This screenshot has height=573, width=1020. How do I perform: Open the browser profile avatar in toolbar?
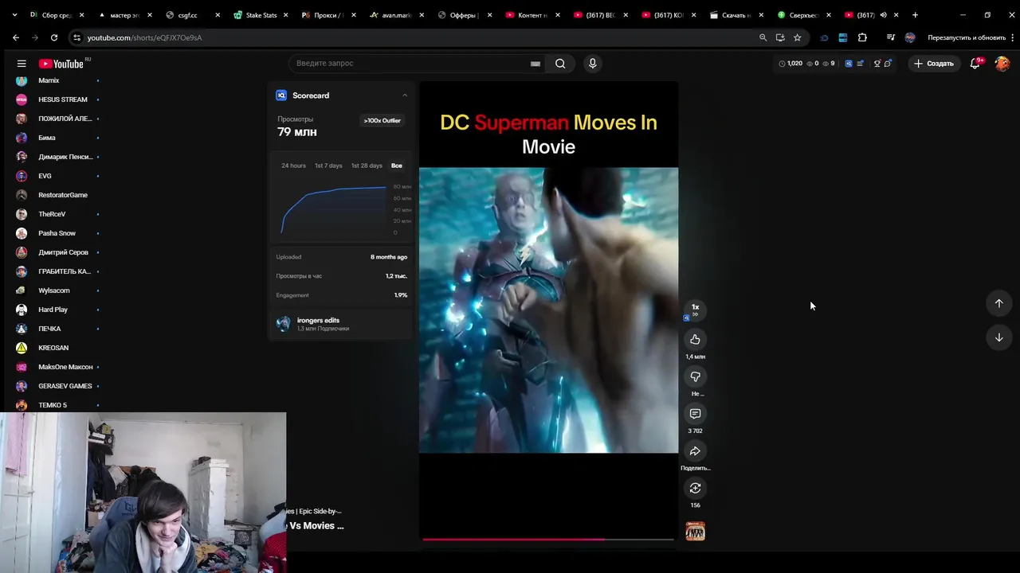tap(910, 37)
